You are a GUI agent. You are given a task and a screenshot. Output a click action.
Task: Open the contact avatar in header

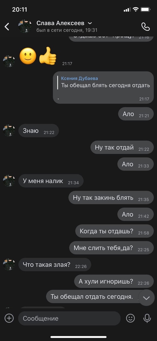pyautogui.click(x=25, y=27)
